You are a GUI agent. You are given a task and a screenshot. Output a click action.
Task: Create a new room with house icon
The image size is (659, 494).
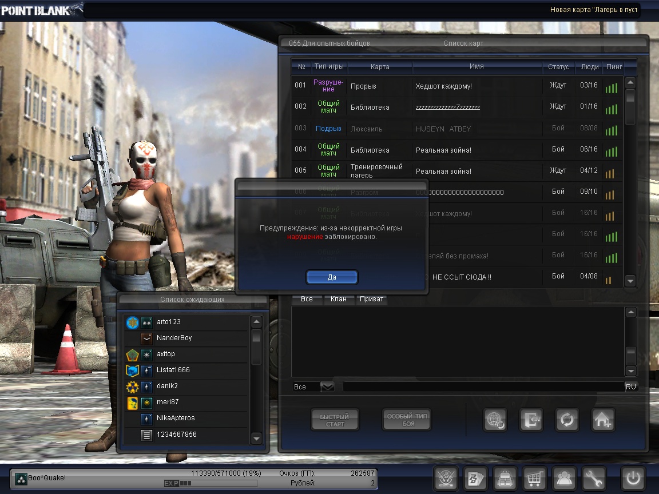tap(603, 420)
